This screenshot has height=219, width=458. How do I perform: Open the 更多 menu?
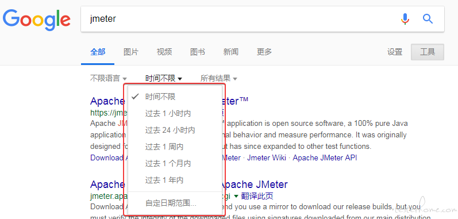(x=264, y=52)
